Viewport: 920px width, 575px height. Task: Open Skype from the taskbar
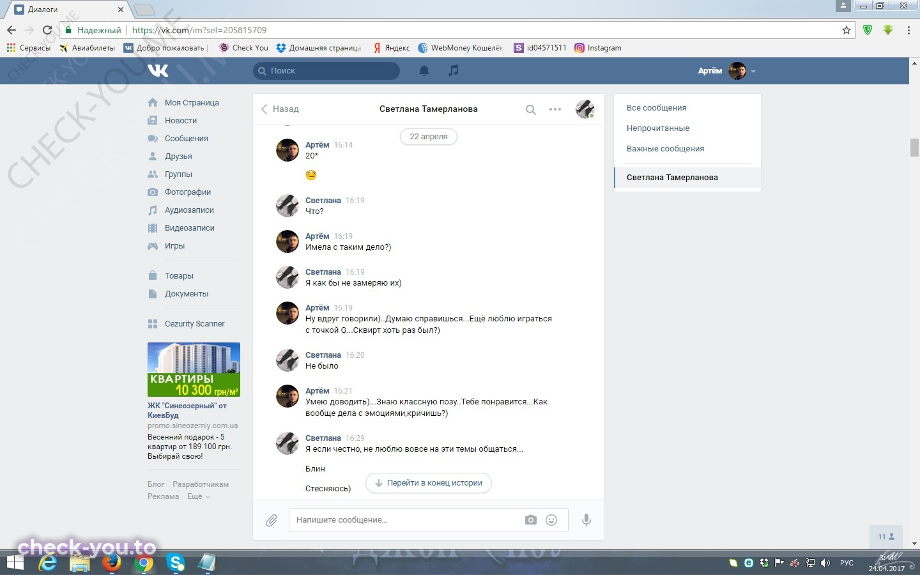pyautogui.click(x=176, y=563)
